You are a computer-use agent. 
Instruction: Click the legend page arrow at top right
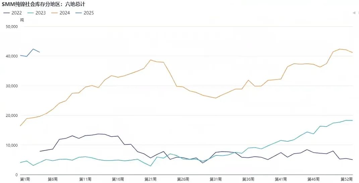click(x=354, y=13)
